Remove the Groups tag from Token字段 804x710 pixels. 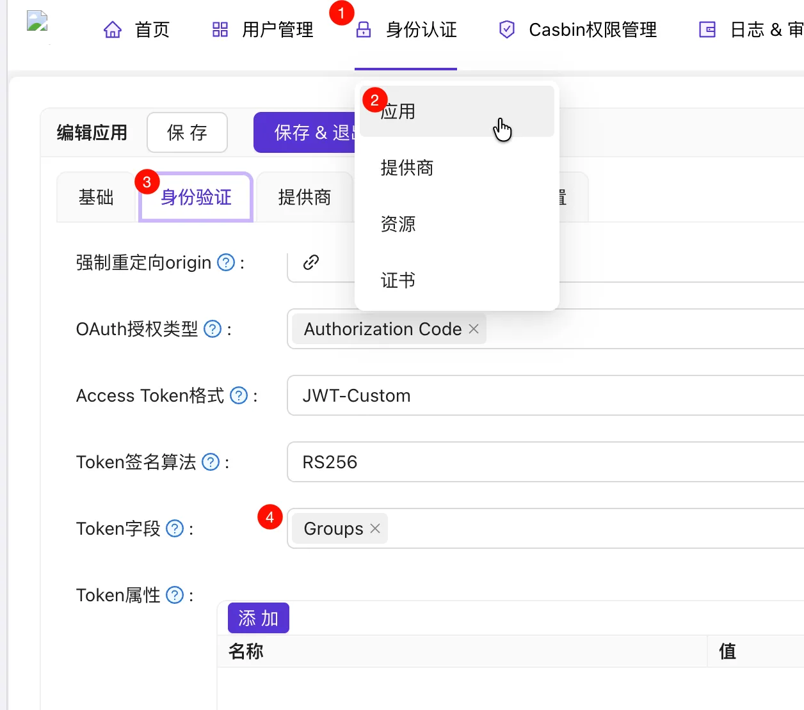375,528
